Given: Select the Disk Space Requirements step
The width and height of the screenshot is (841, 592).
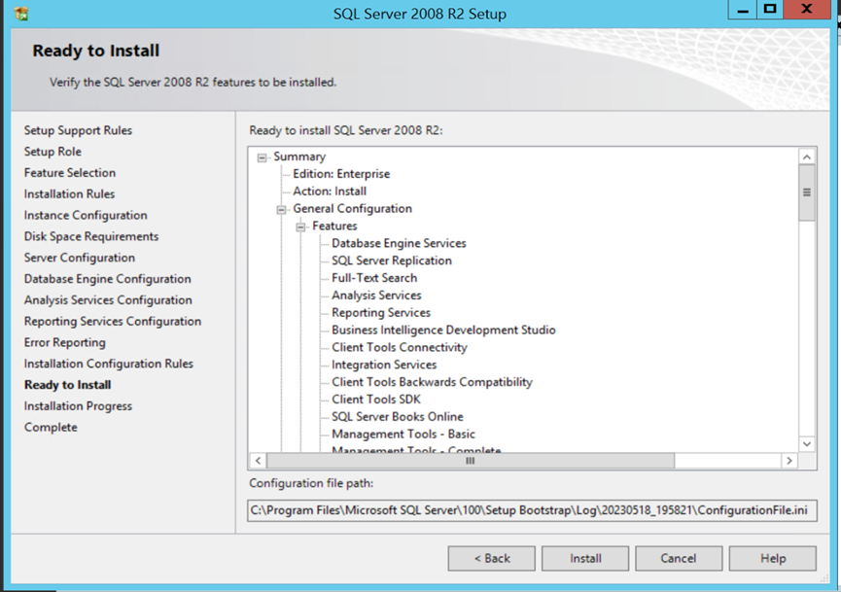Looking at the screenshot, I should tap(91, 236).
